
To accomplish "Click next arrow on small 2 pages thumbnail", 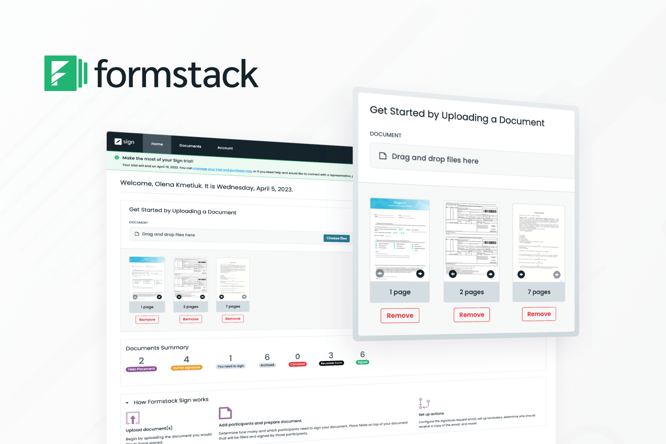I will tap(203, 297).
